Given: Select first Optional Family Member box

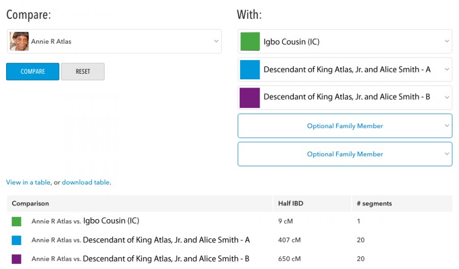Looking at the screenshot, I should [345, 126].
